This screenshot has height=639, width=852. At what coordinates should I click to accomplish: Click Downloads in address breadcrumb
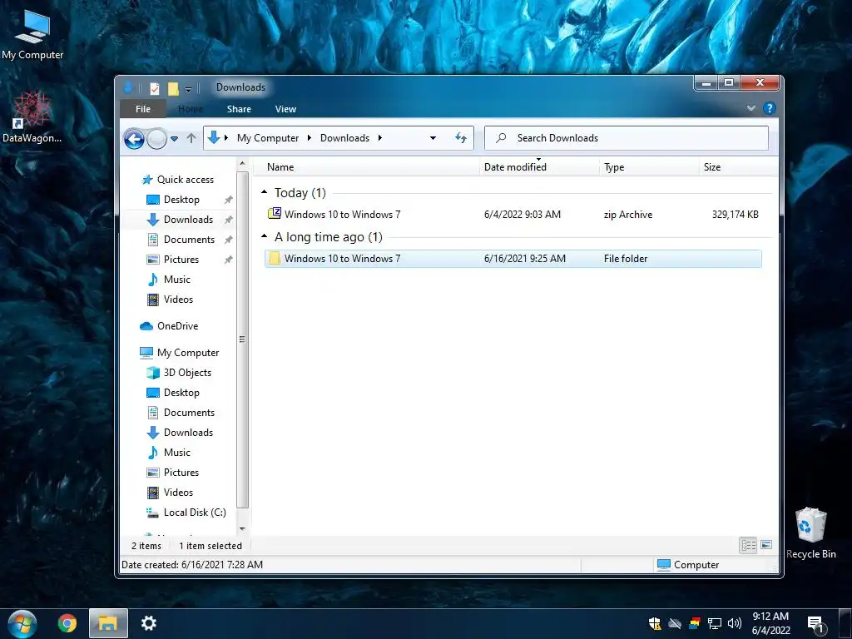(344, 138)
